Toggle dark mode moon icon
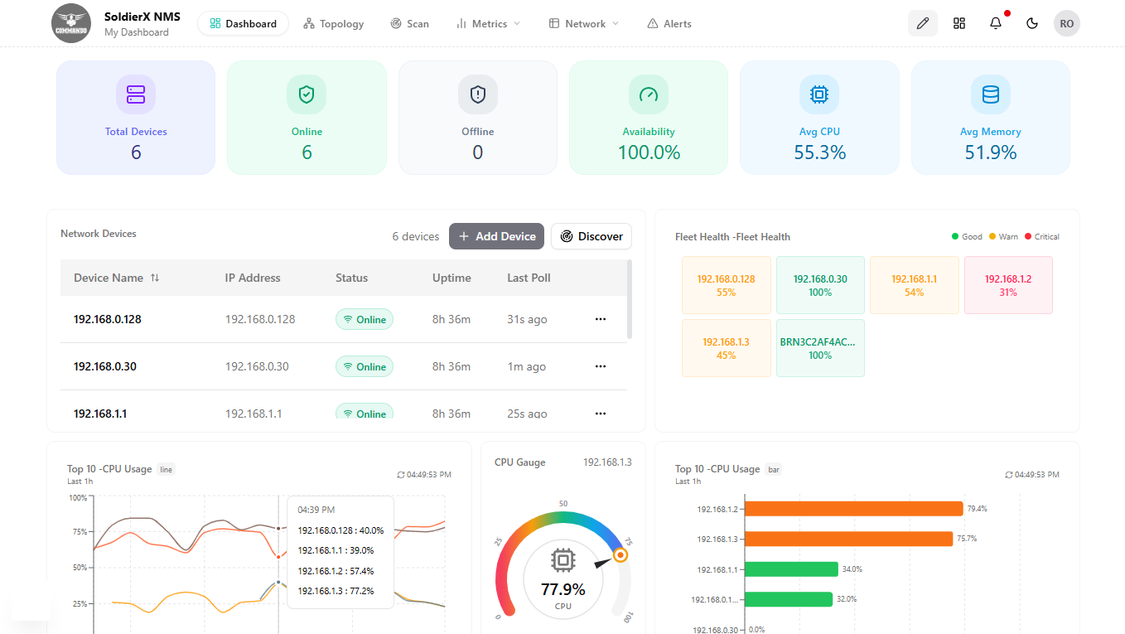 (1032, 23)
